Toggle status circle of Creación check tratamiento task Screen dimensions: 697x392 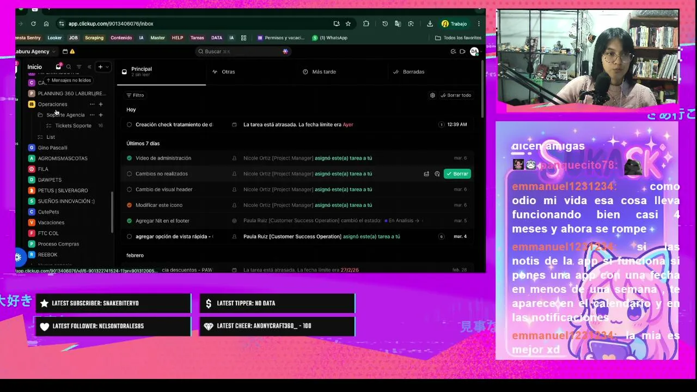(129, 125)
